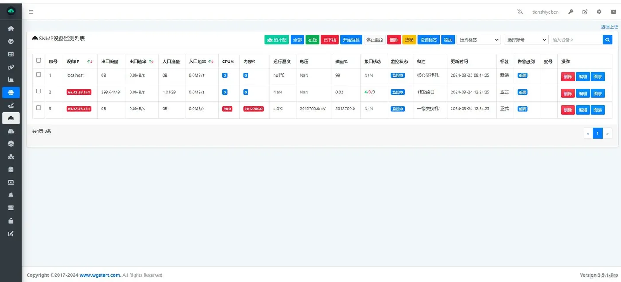The height and width of the screenshot is (282, 621).
Task: Sort by 设备IP column arrows
Action: [x=90, y=62]
